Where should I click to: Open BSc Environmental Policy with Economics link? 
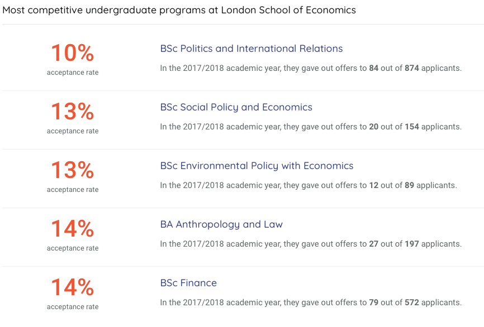pos(257,166)
